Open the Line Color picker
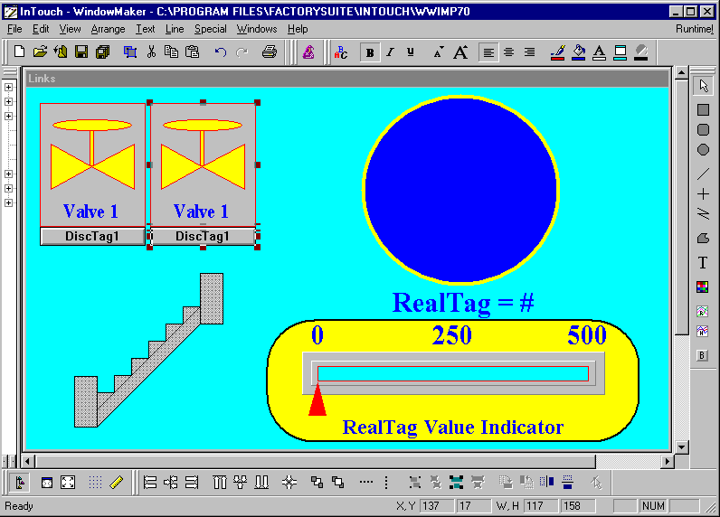This screenshot has width=720, height=517. click(x=557, y=52)
